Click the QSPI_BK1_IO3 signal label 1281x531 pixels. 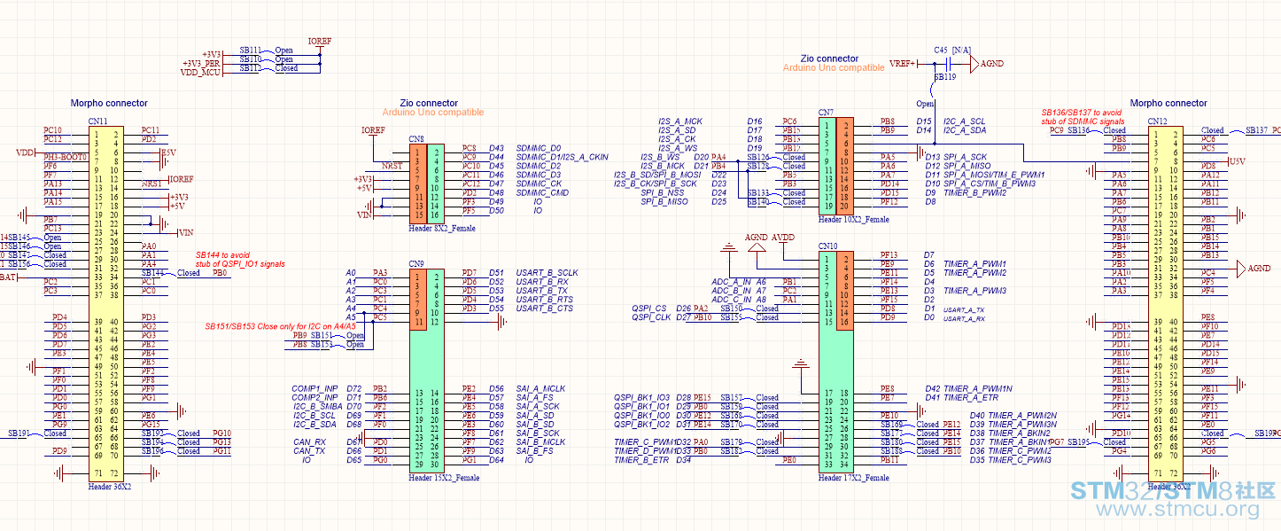642,397
